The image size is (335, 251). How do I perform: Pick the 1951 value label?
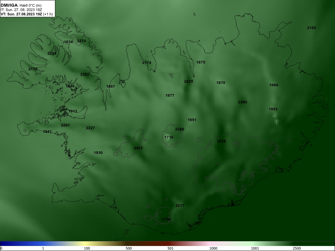coord(192,120)
